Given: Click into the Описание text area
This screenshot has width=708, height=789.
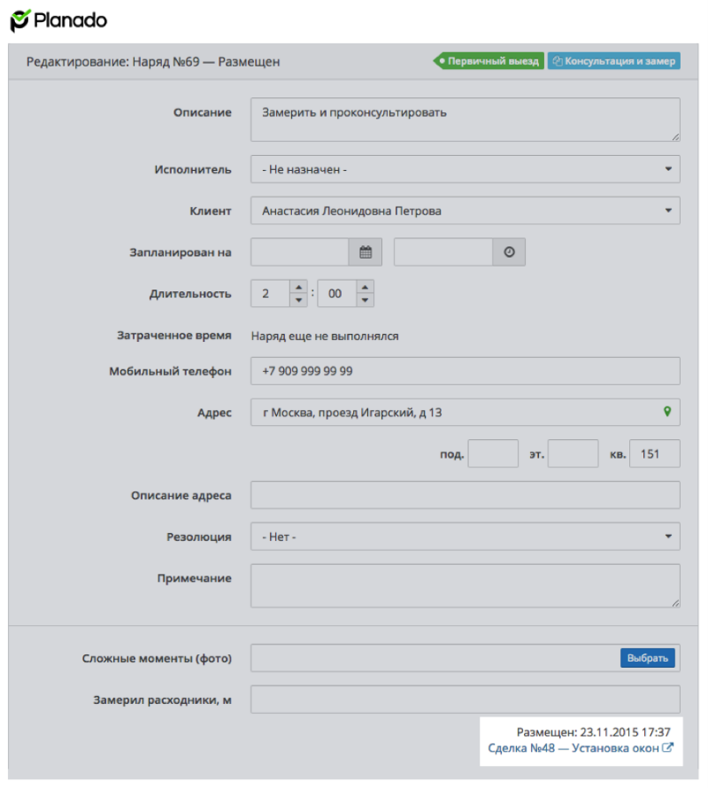Looking at the screenshot, I should point(466,120).
